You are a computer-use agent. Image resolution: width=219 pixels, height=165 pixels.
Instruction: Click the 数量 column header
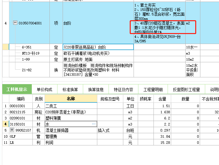[185, 99]
